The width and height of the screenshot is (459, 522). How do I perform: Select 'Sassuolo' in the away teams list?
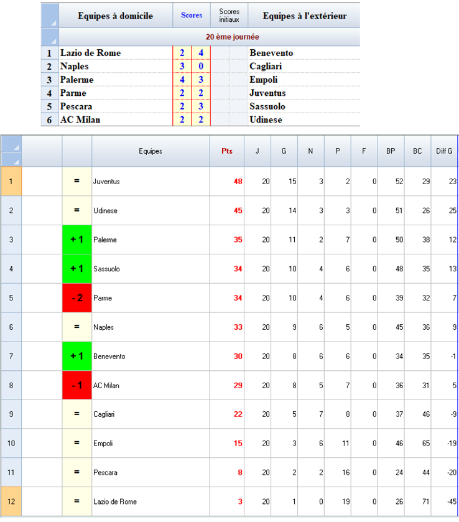(x=304, y=106)
